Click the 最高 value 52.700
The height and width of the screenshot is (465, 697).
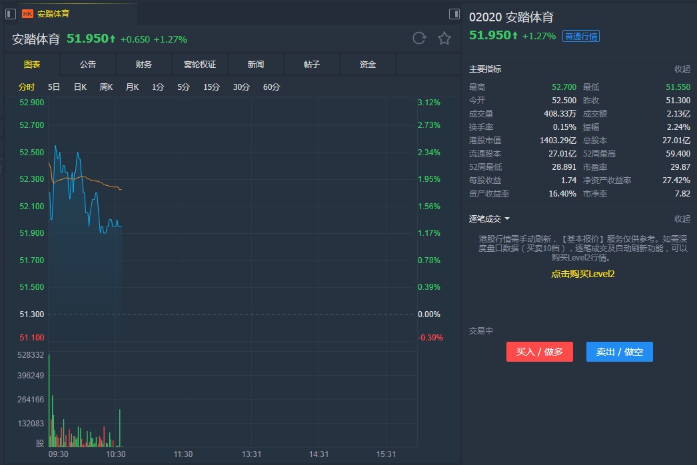click(564, 87)
